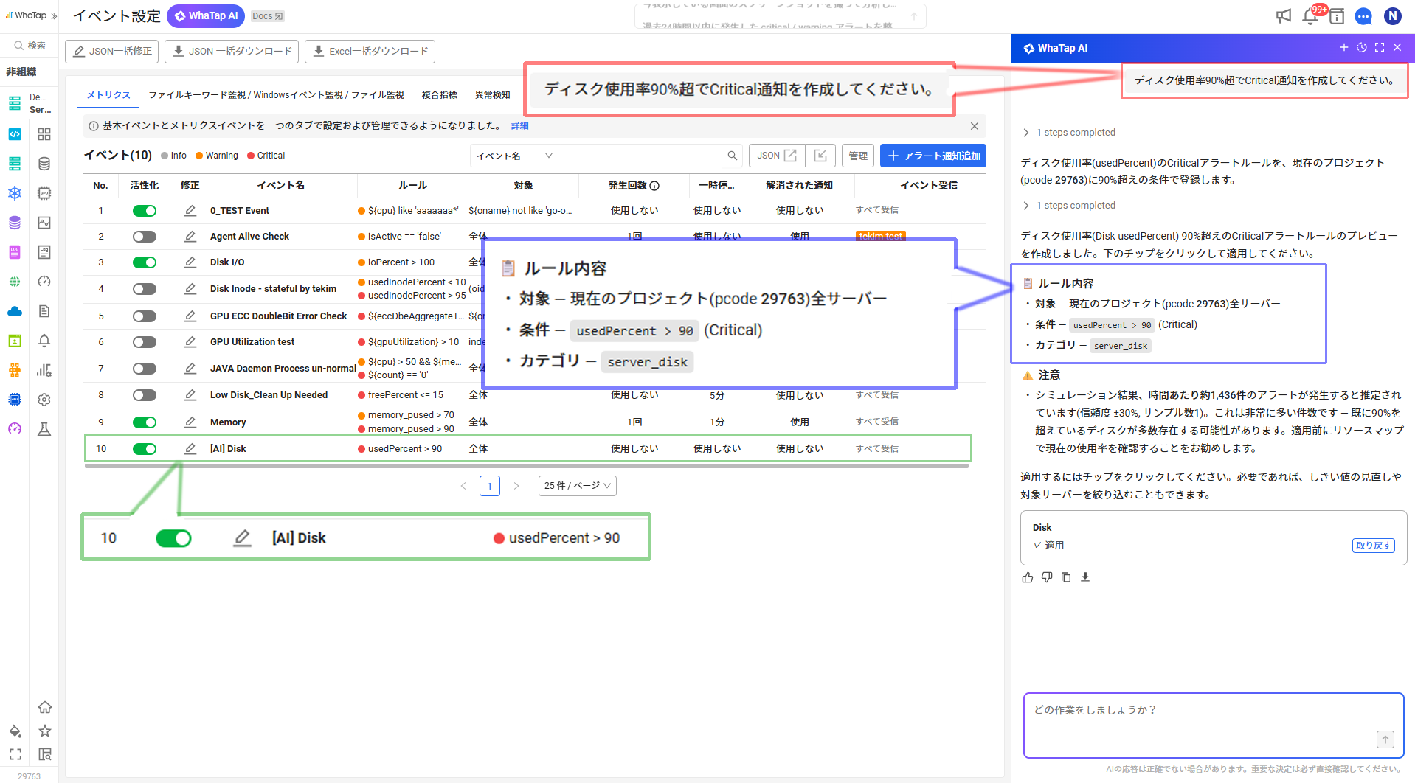1415x783 pixels.
Task: Click the home icon in the sidebar bottom
Action: 45,707
